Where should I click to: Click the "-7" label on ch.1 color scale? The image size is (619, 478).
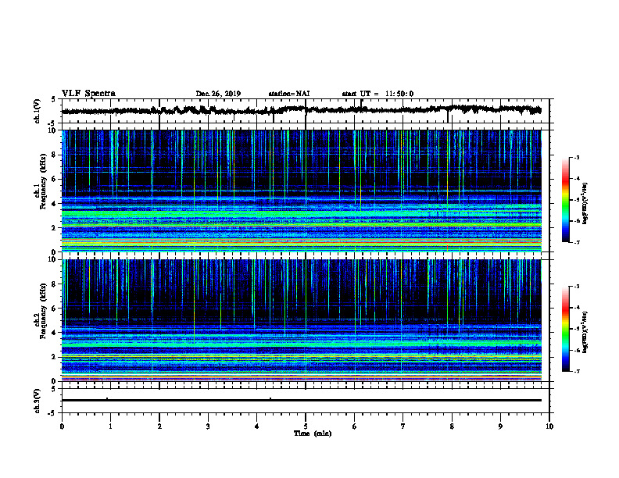pos(577,242)
